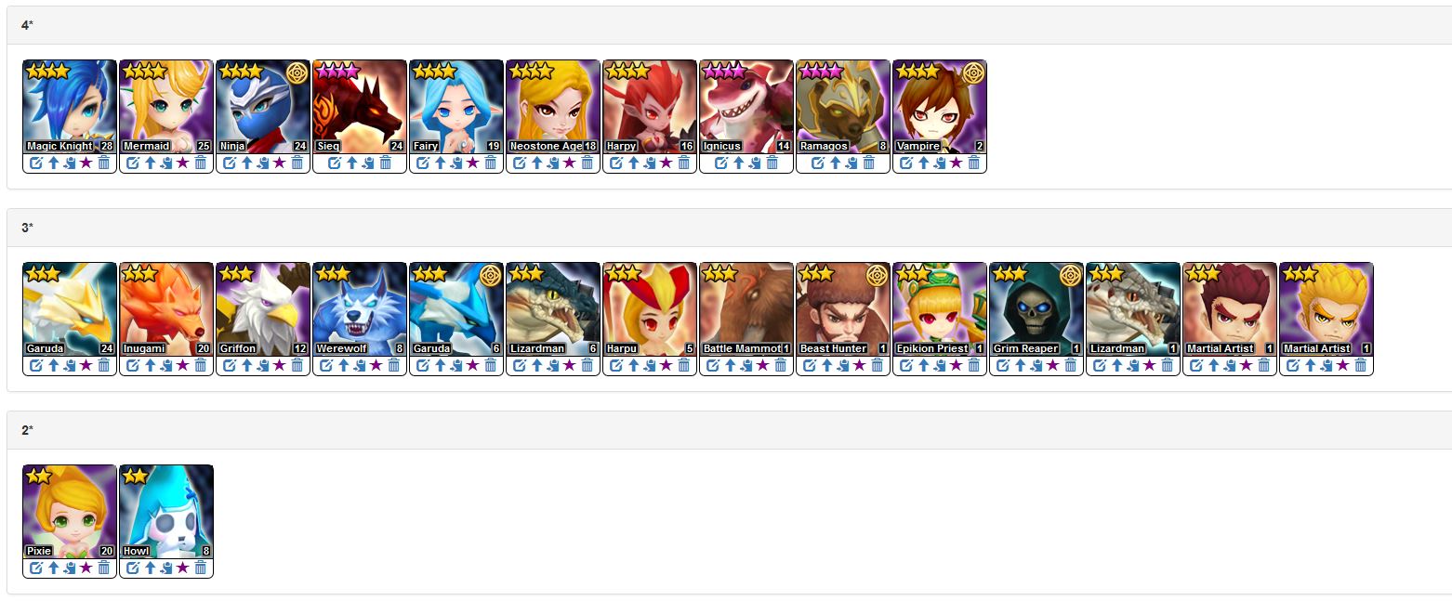Click the copy icon under Sieq
This screenshot has height=601, width=1452.
coord(368,163)
